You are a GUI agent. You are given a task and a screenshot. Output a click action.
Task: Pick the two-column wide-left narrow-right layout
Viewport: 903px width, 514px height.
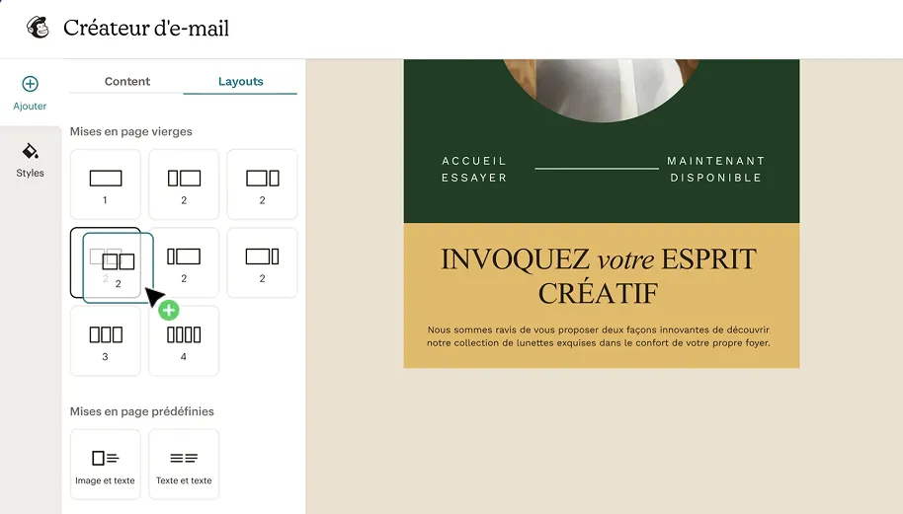(x=262, y=184)
